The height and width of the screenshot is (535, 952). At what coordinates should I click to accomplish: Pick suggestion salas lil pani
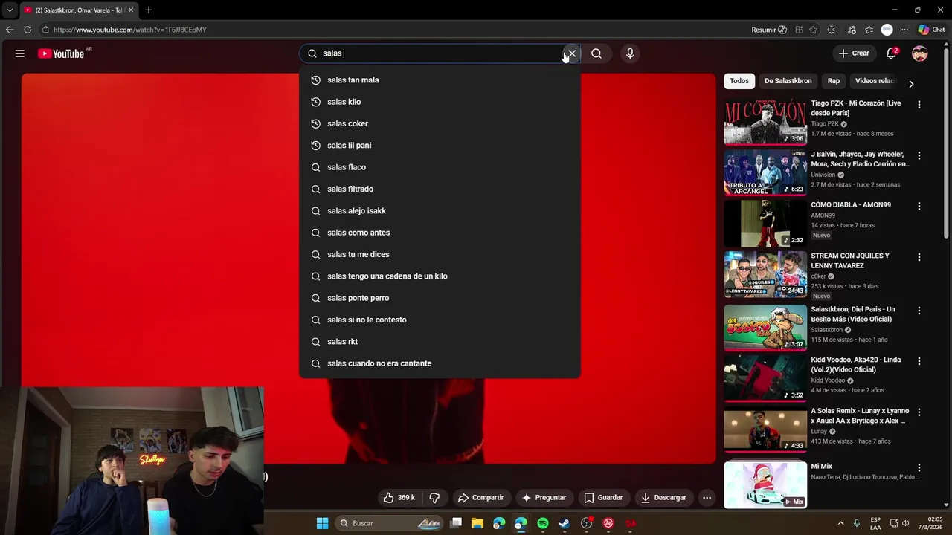point(440,146)
